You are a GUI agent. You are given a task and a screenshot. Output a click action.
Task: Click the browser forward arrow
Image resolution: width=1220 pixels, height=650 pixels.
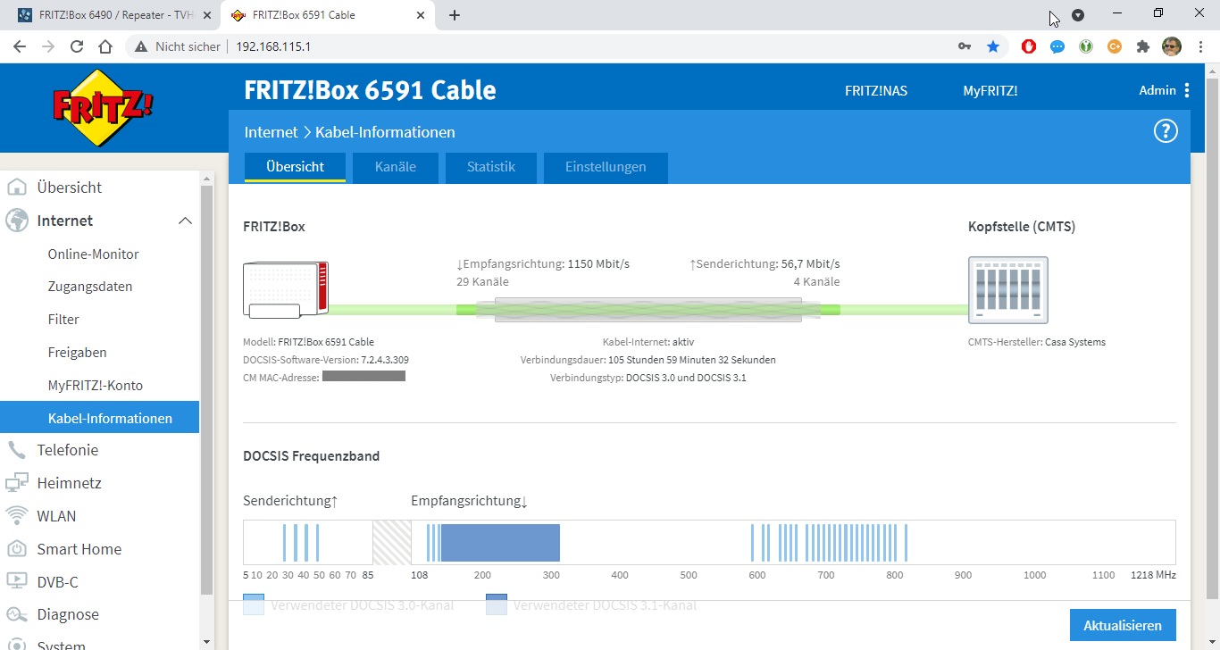coord(48,46)
